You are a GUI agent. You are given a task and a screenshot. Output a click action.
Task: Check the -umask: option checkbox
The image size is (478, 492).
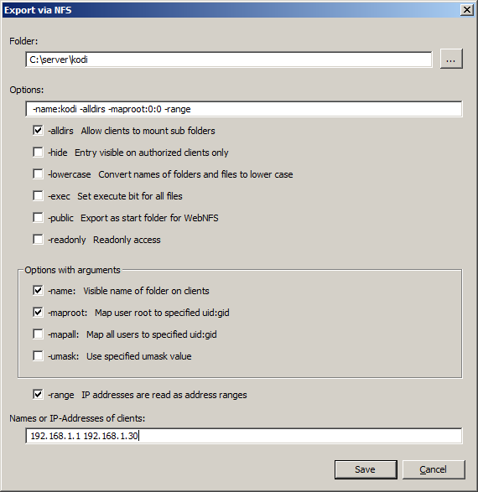pos(38,356)
